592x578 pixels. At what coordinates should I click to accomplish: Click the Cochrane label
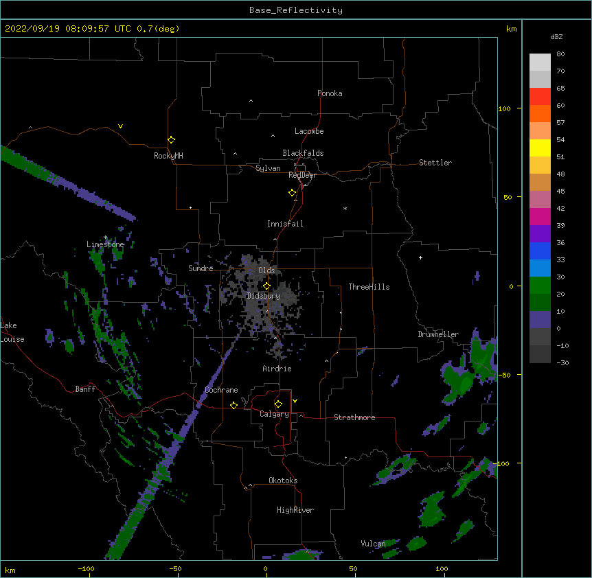click(221, 390)
